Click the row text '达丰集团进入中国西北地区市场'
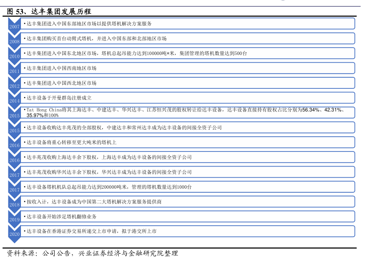Image resolution: width=365 pixels, height=262 pixels. click(x=61, y=83)
